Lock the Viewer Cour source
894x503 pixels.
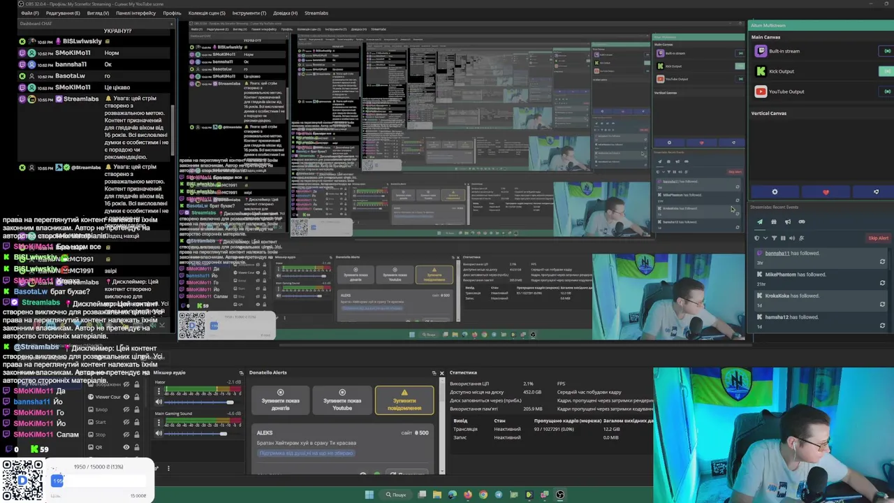coord(136,397)
